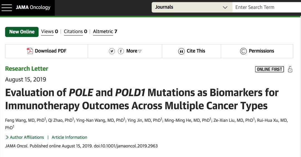Viewport: 301px width, 157px height.
Task: Click the quotation mark cite icon
Action: (181, 51)
